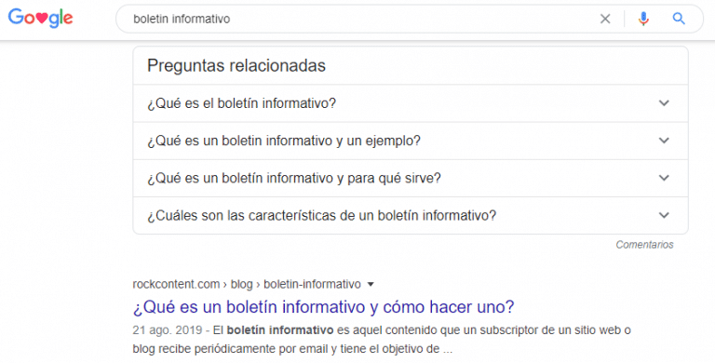Click the '21 ago. 2019' snippet date

pos(168,330)
